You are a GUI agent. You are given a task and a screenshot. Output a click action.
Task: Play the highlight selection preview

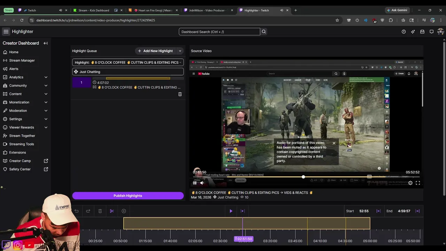point(231,211)
